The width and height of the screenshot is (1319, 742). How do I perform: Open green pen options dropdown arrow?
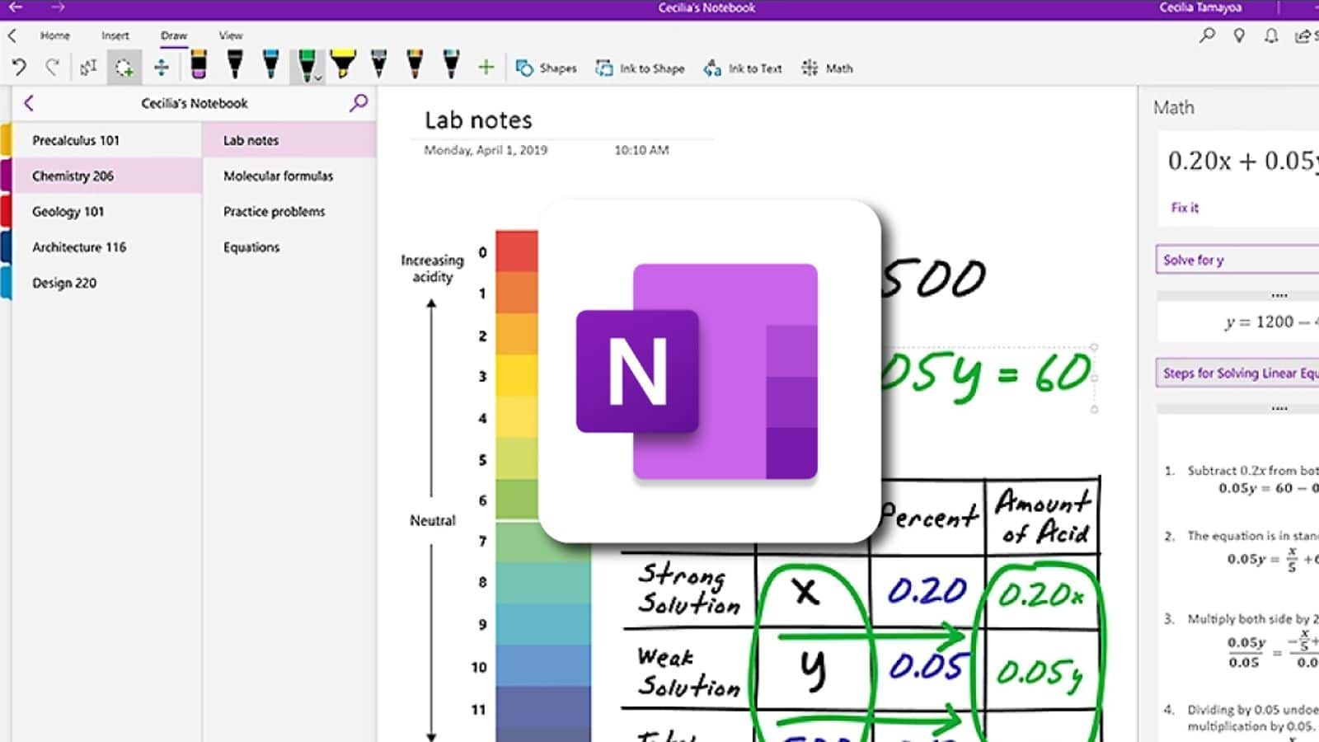click(x=318, y=78)
